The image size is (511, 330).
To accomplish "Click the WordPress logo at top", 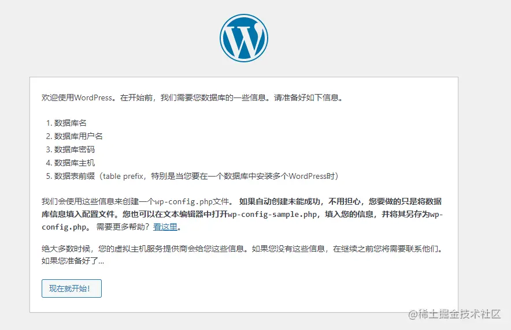I will 244,38.
